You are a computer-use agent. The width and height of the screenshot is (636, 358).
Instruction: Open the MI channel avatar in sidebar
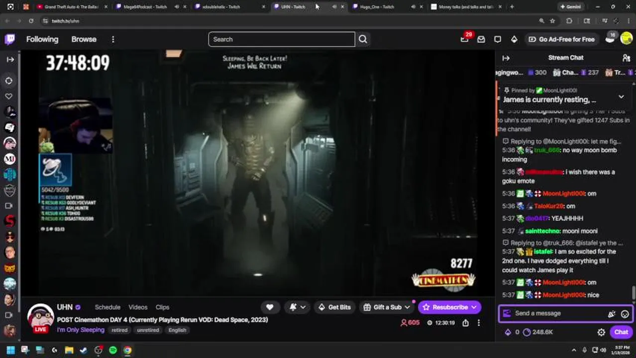coord(9,159)
